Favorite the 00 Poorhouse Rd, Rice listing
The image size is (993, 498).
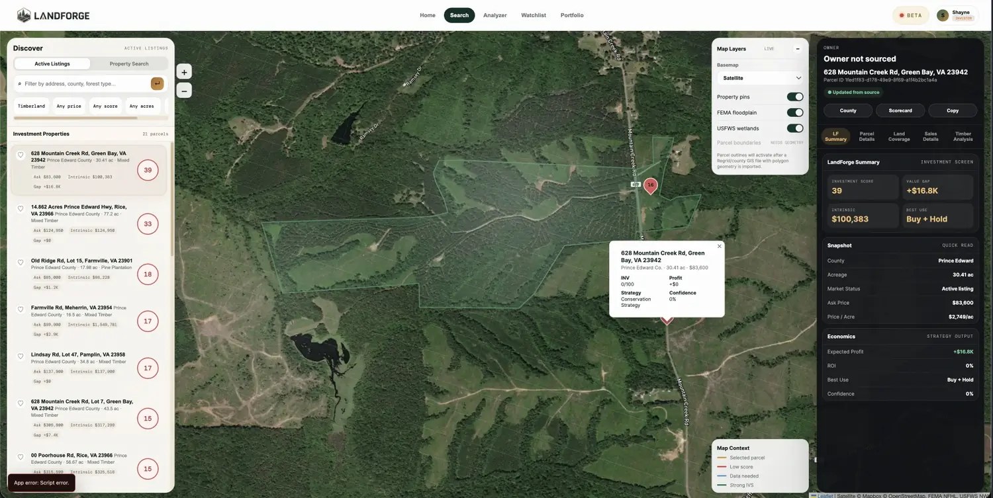[21, 456]
